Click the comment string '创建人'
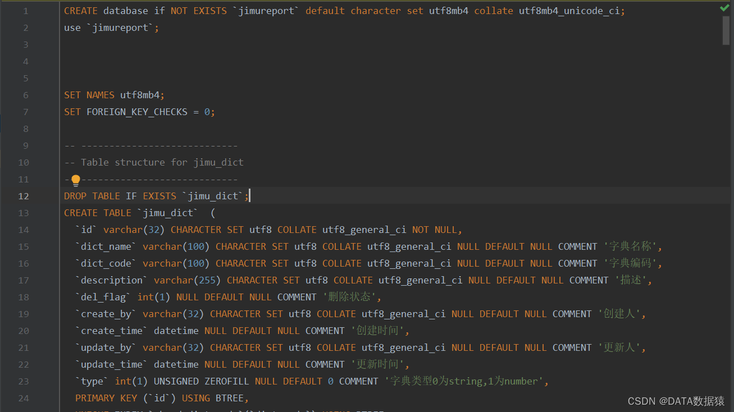The width and height of the screenshot is (734, 412). (619, 314)
